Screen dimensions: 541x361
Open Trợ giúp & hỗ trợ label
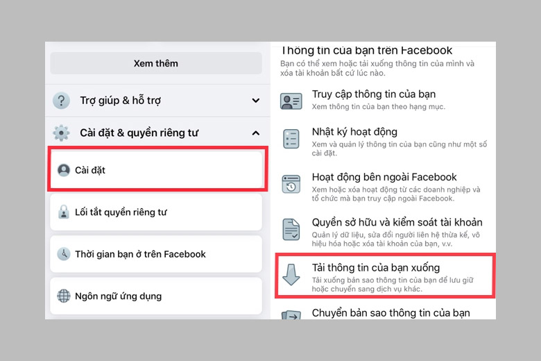[121, 101]
